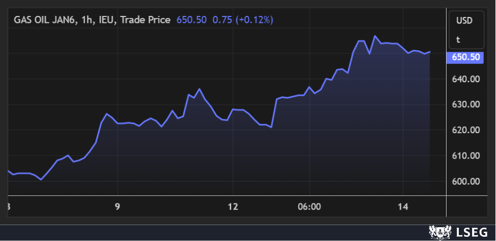Click the 9 date marker on time axis
496x241 pixels.
pyautogui.click(x=118, y=206)
